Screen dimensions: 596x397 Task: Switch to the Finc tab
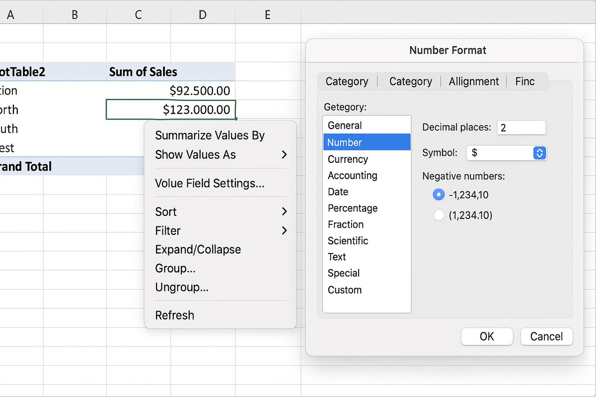pos(525,81)
